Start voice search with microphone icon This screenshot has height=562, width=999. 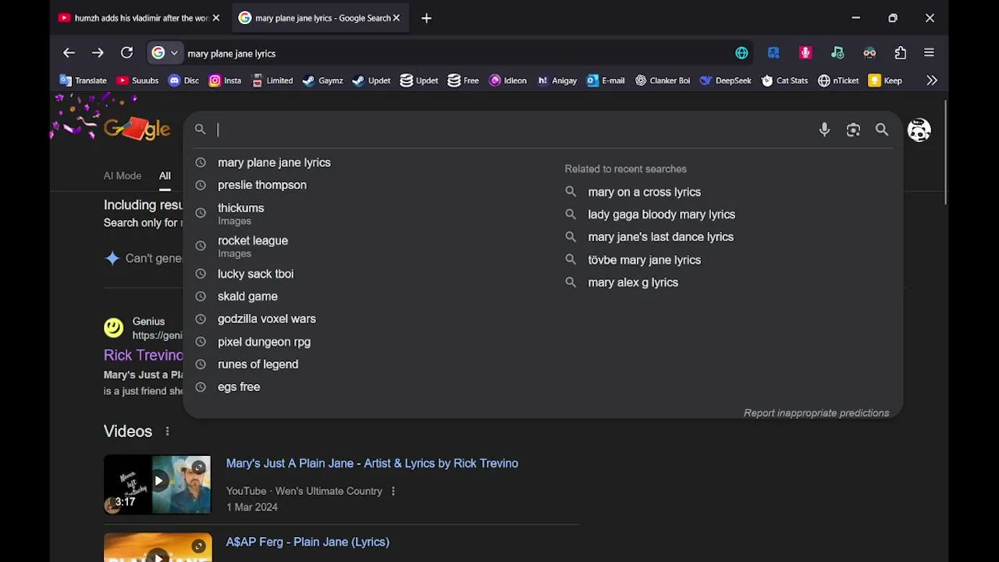tap(824, 130)
